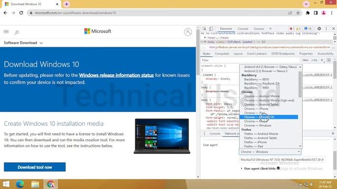Open the Chrome — Windows user agent select

[x=270, y=152]
